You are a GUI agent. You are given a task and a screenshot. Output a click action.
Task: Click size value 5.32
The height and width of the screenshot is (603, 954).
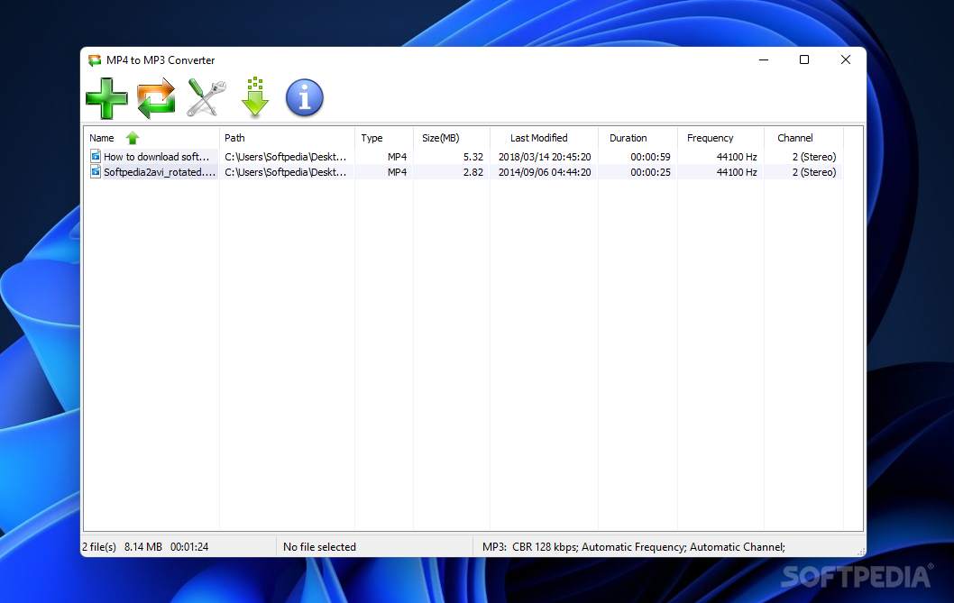(472, 157)
